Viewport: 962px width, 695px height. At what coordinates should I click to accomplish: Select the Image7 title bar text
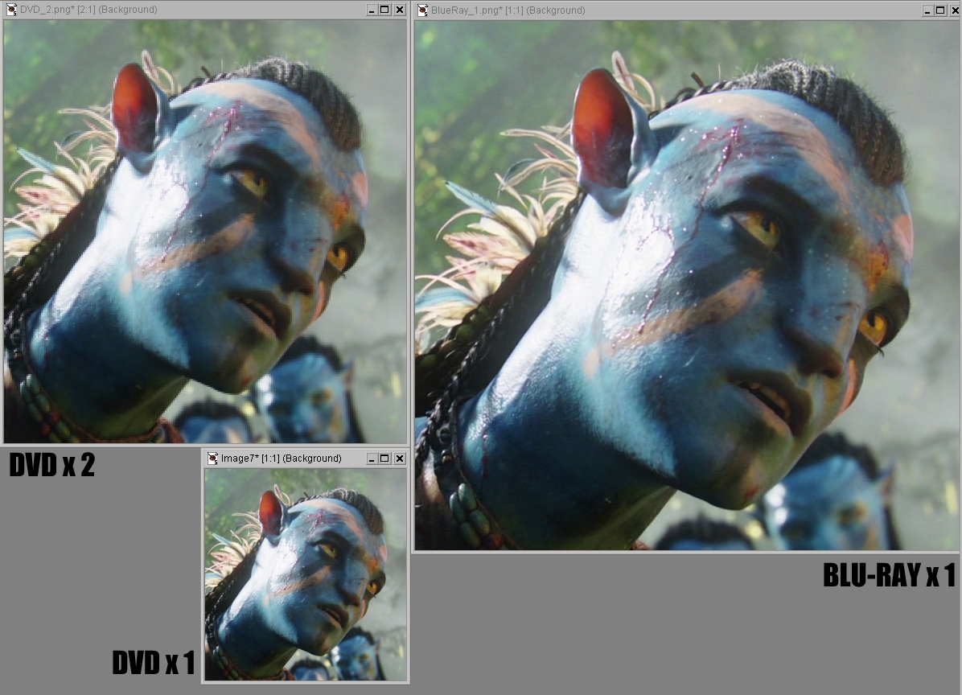pyautogui.click(x=281, y=459)
